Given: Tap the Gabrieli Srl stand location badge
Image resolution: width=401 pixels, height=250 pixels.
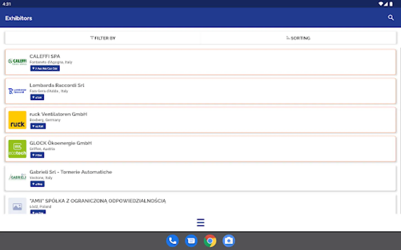Looking at the screenshot, I should tap(37, 184).
